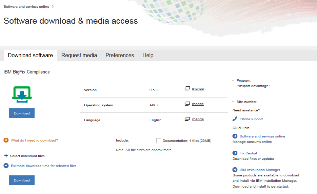The image size is (317, 194).
Task: Click the plus icon for Select individual files
Action: coord(6,156)
